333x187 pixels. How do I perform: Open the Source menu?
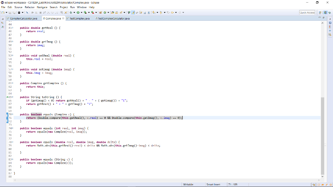(x=18, y=7)
